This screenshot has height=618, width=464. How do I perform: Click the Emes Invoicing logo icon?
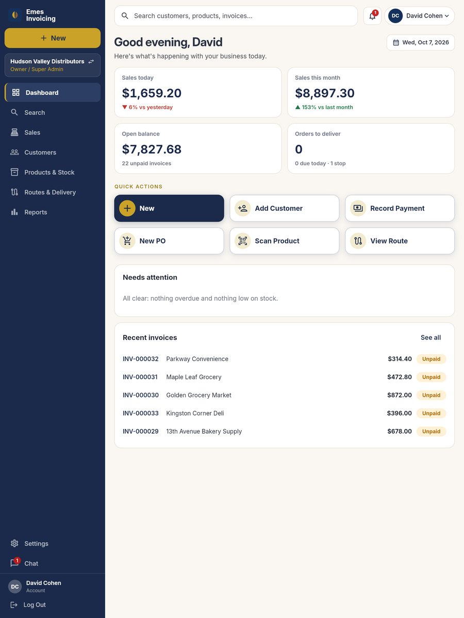[15, 15]
